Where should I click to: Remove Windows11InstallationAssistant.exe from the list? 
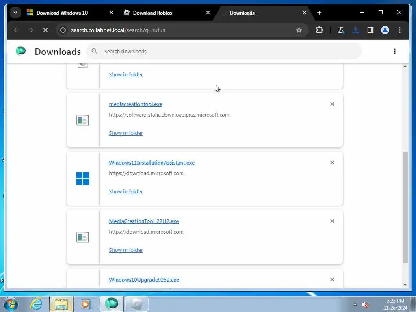pyautogui.click(x=332, y=162)
